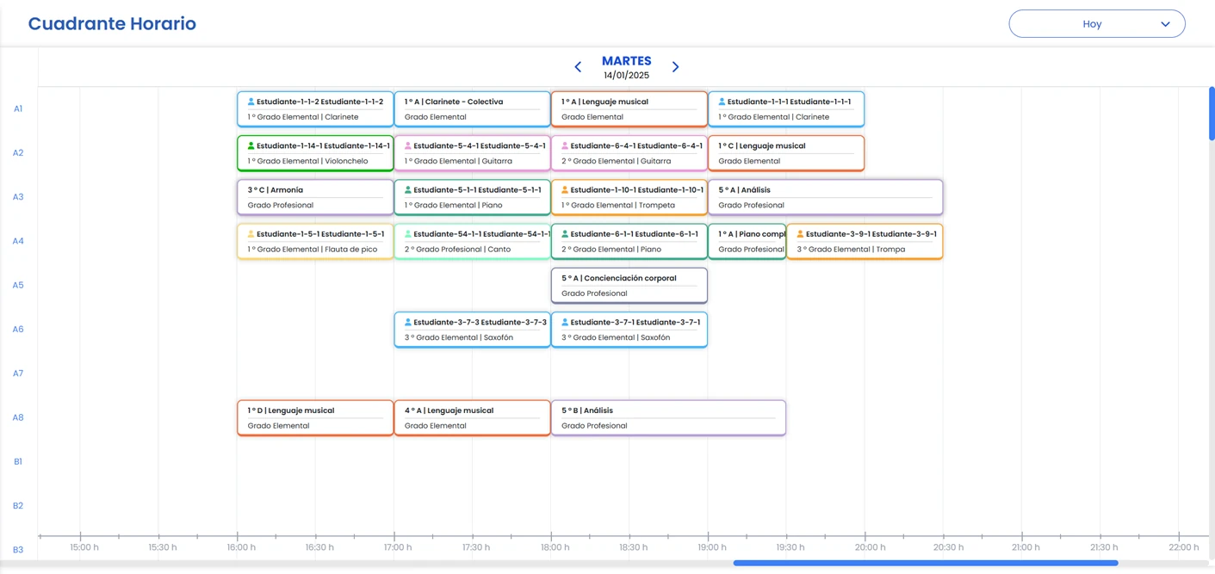
Task: Open the 1º A Clarinete - Colectiva class
Action: click(x=472, y=109)
